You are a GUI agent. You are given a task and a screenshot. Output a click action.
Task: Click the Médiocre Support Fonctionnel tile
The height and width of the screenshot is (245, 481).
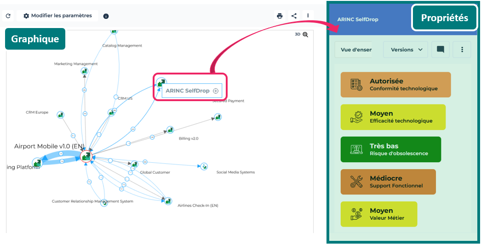(x=388, y=182)
